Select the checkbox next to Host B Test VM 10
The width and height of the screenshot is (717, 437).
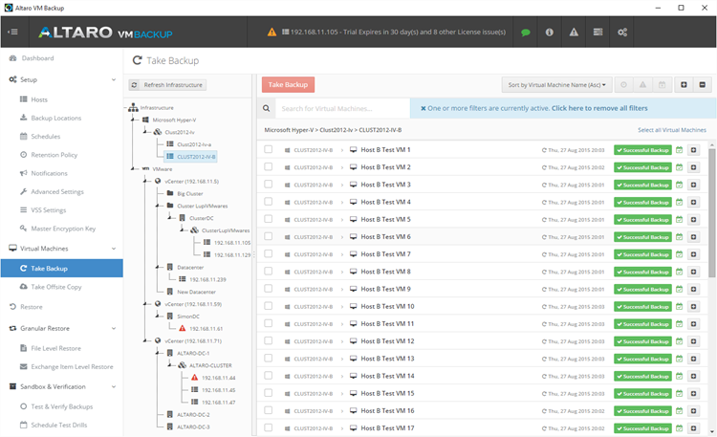269,307
